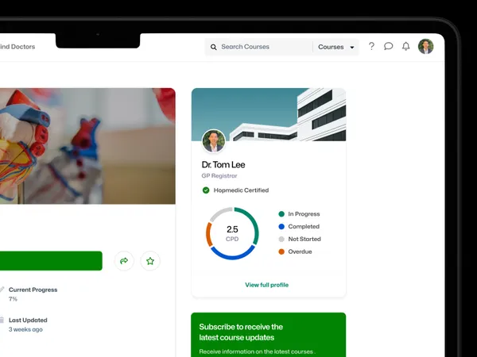Image resolution: width=477 pixels, height=357 pixels.
Task: Open the help question mark icon
Action: [x=371, y=47]
